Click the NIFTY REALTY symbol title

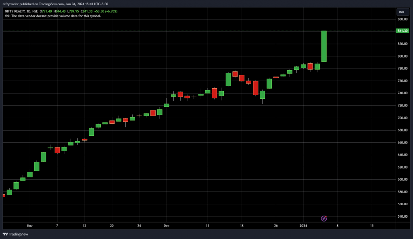(15, 11)
